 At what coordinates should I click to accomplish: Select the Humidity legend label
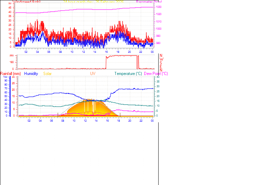31,74
